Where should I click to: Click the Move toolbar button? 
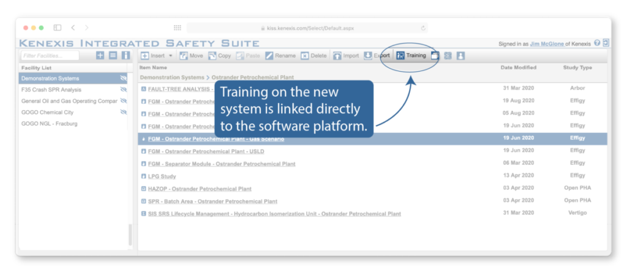[191, 56]
